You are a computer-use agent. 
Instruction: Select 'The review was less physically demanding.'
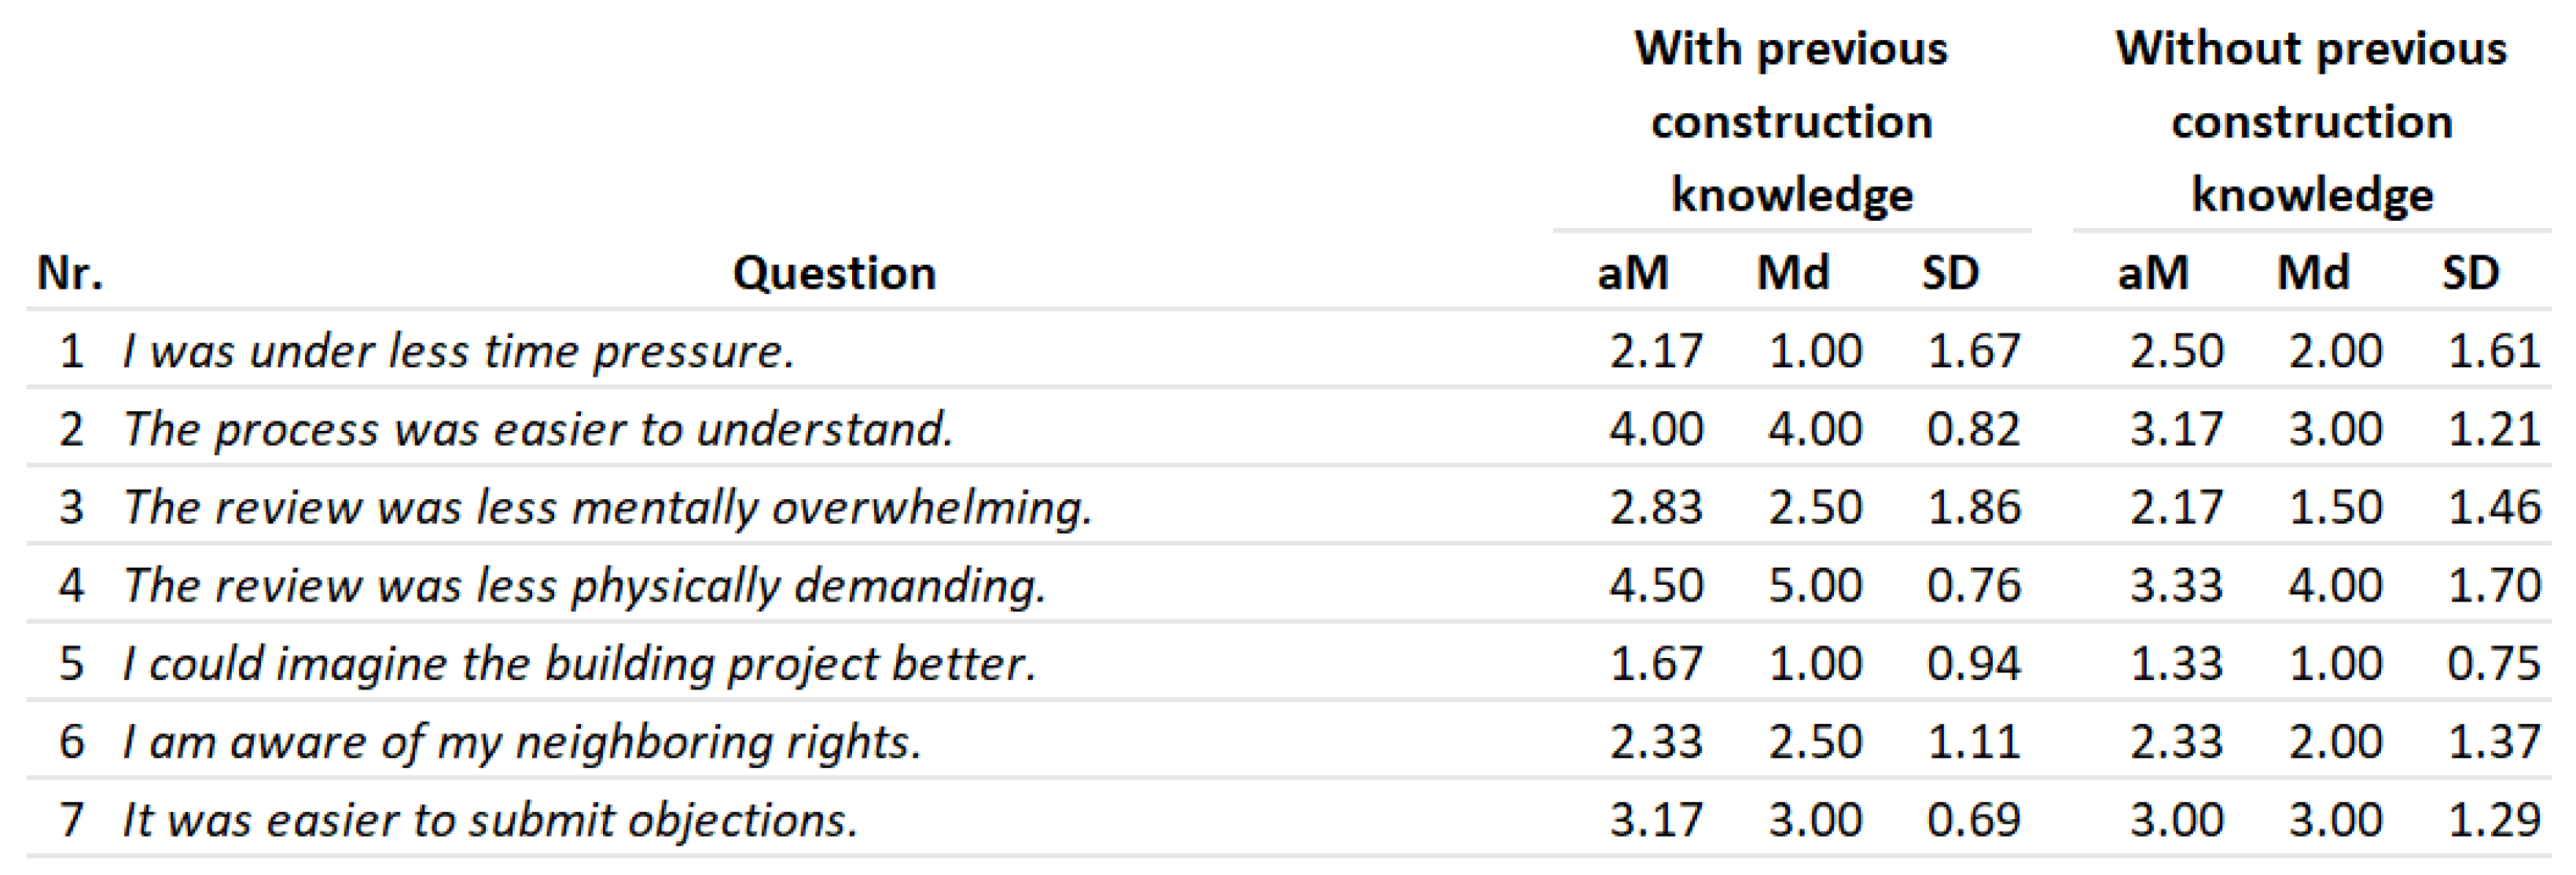click(x=584, y=585)
